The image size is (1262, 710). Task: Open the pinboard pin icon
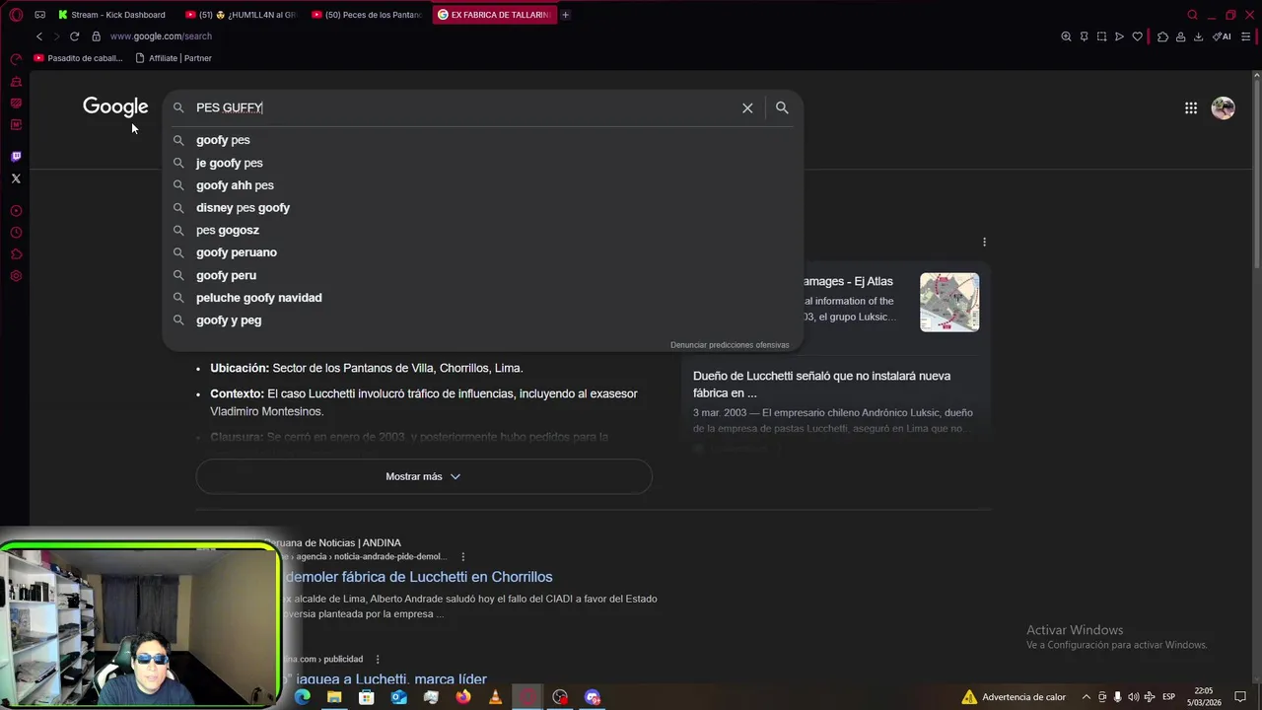[x=1084, y=36]
